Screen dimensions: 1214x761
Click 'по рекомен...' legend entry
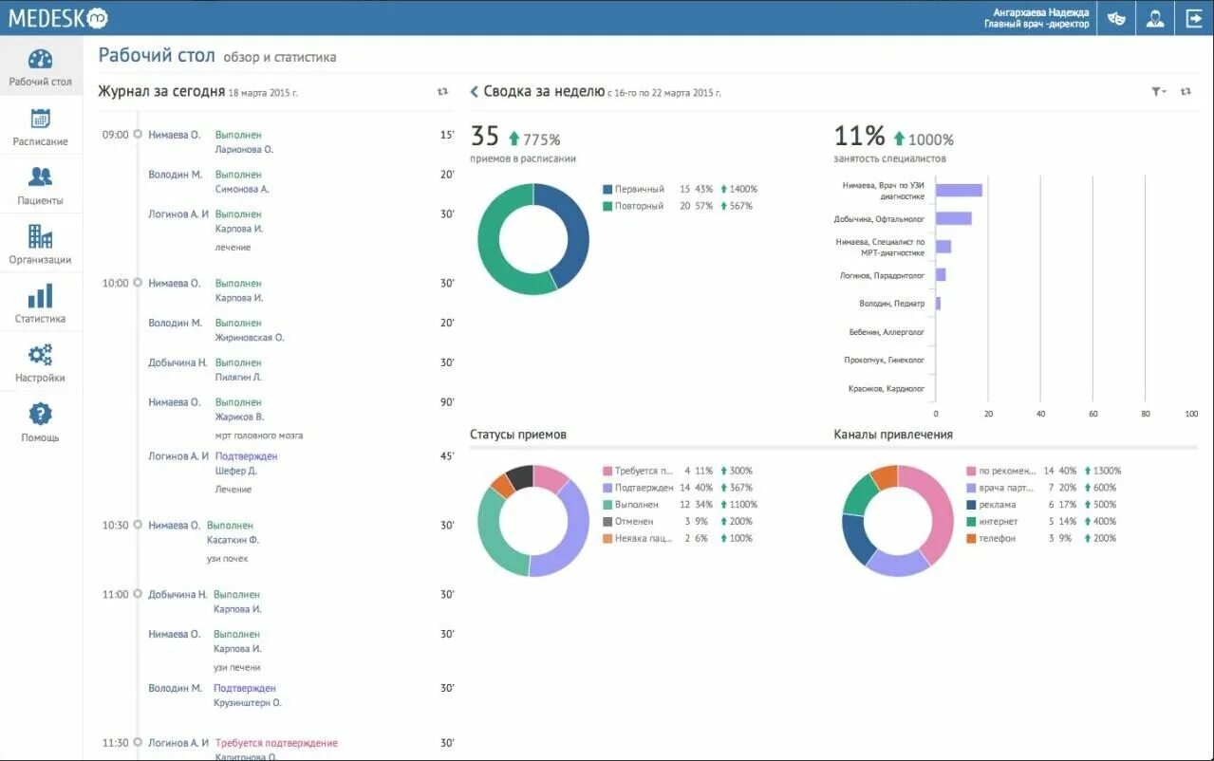pos(1008,471)
